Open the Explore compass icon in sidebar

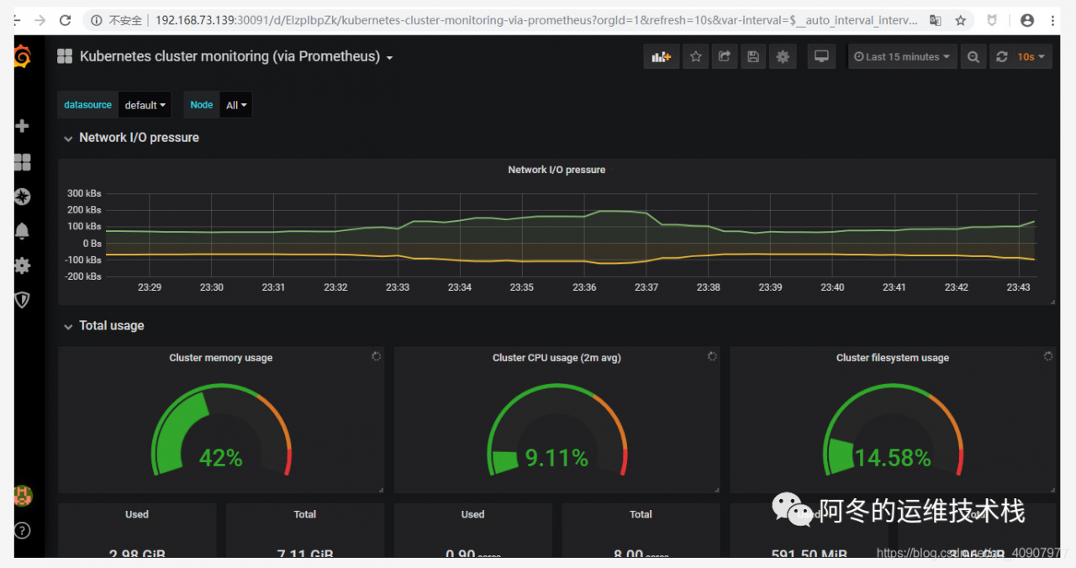[x=23, y=197]
